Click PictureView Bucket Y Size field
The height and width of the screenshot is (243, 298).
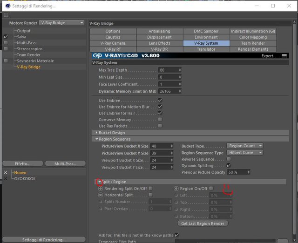(160, 153)
